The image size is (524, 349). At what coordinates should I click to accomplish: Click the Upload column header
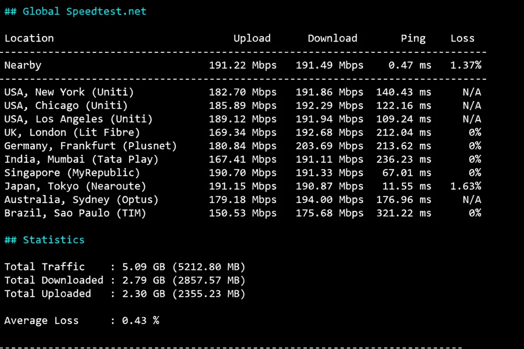252,38
